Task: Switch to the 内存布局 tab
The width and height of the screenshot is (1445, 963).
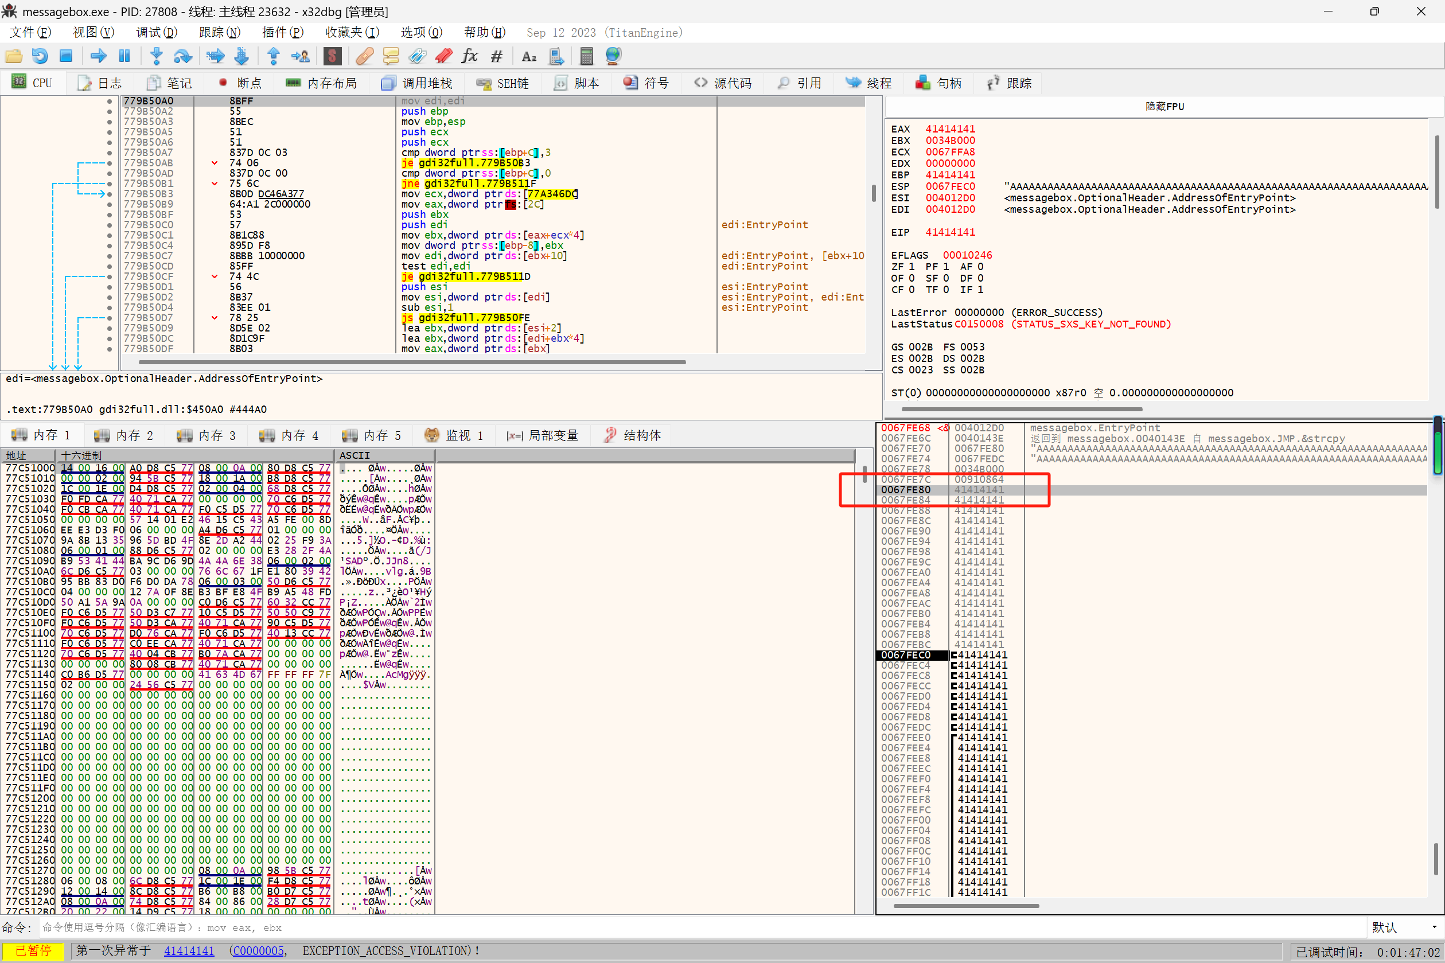Action: click(321, 83)
